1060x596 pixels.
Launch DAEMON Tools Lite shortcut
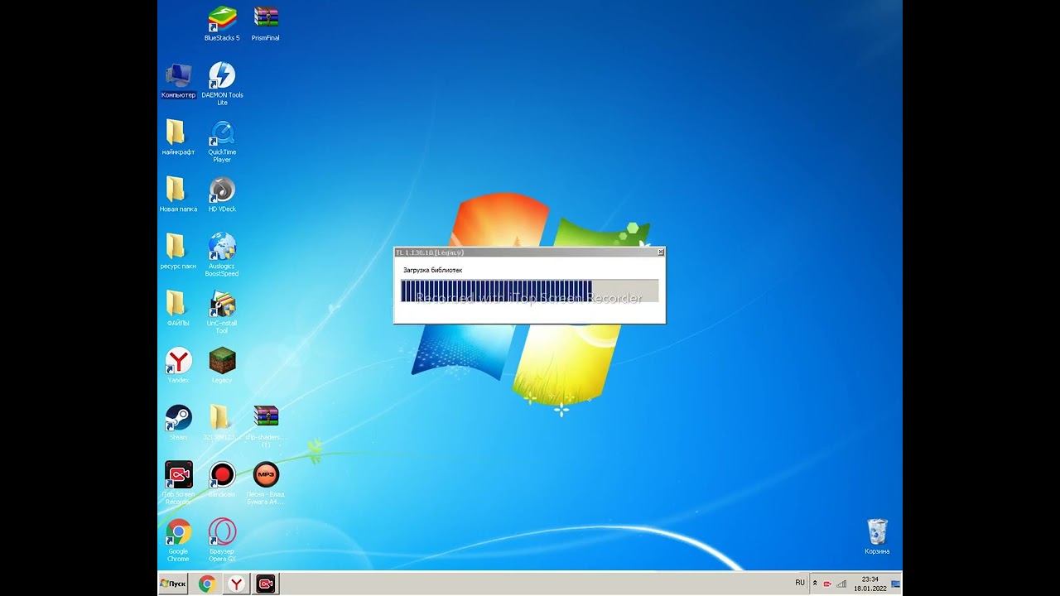tap(222, 84)
